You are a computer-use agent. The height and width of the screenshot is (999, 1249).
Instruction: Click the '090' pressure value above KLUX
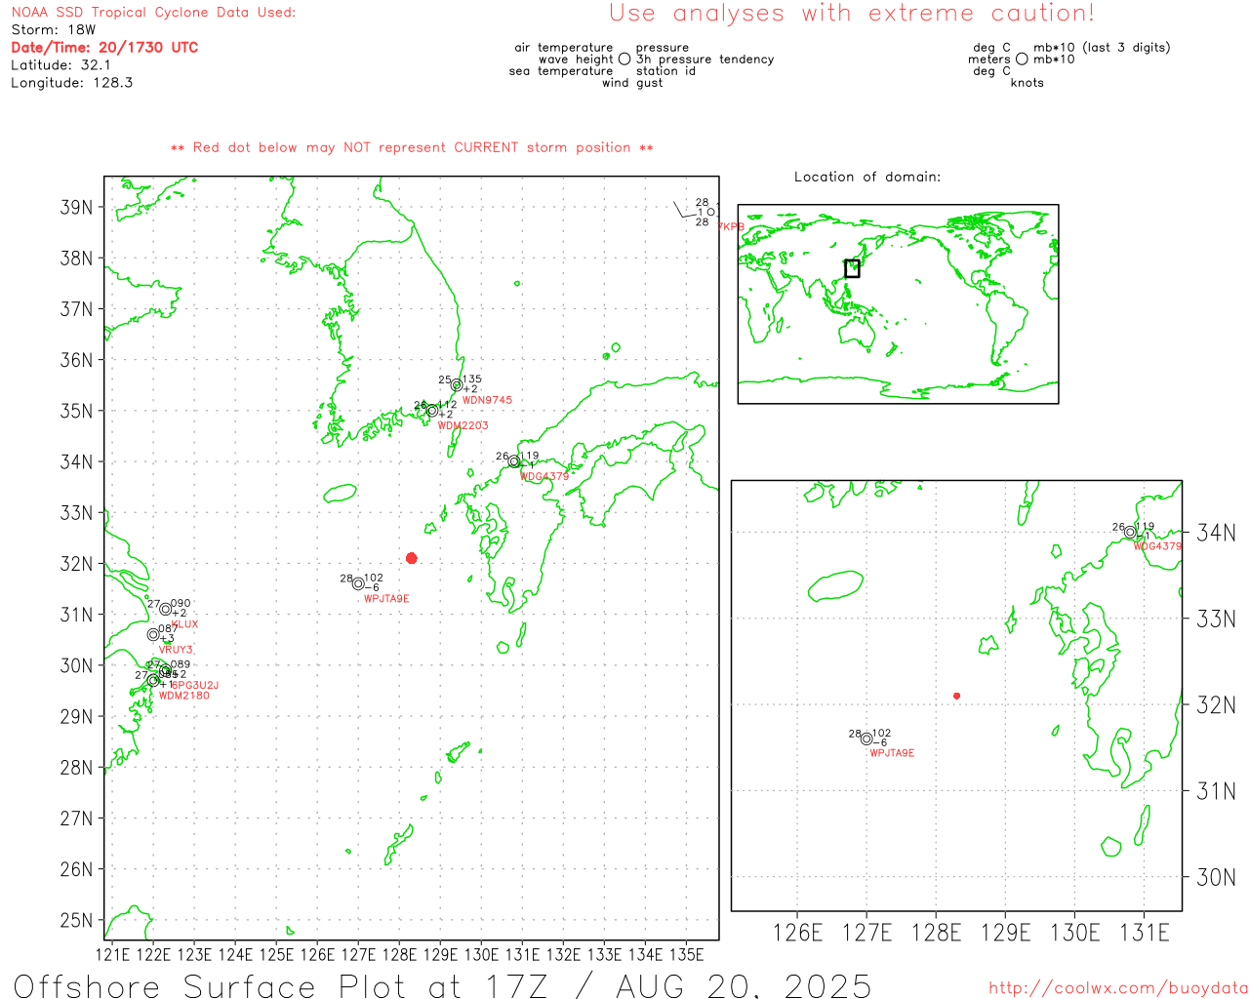pos(181,604)
